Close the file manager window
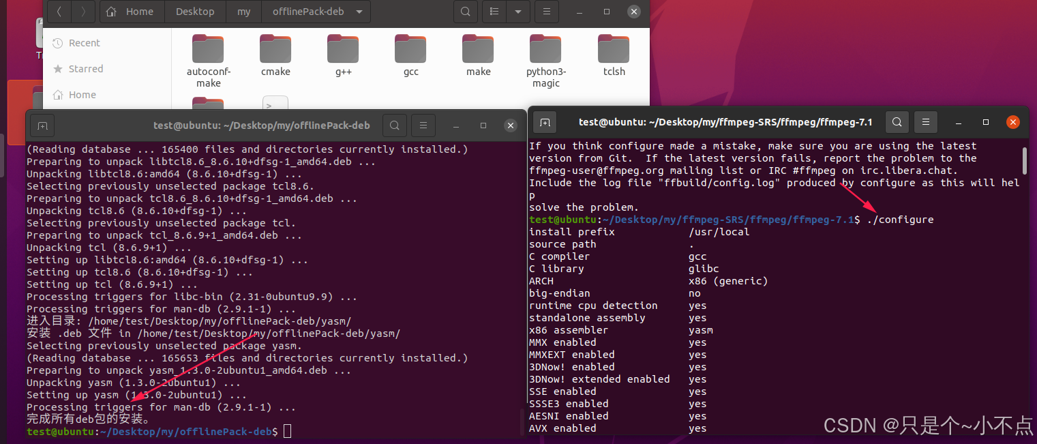Viewport: 1037px width, 444px height. (x=634, y=12)
